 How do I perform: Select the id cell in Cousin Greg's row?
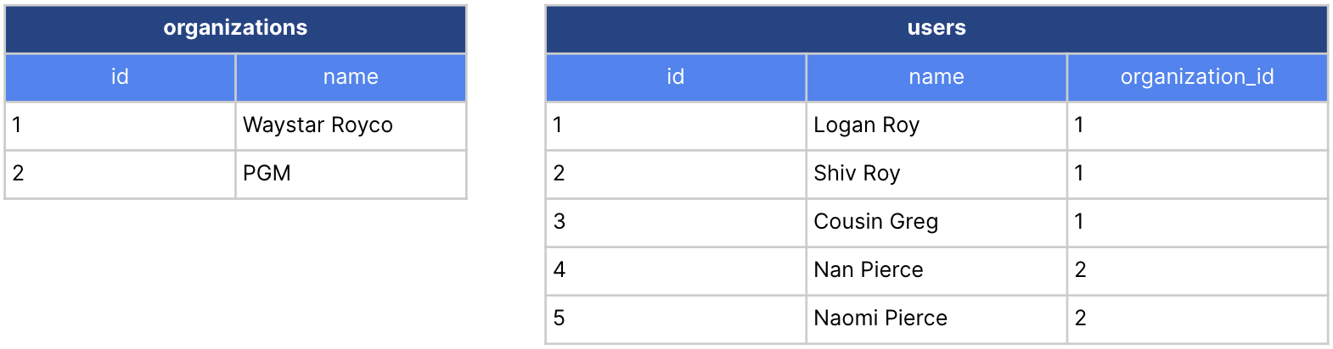[x=675, y=222]
